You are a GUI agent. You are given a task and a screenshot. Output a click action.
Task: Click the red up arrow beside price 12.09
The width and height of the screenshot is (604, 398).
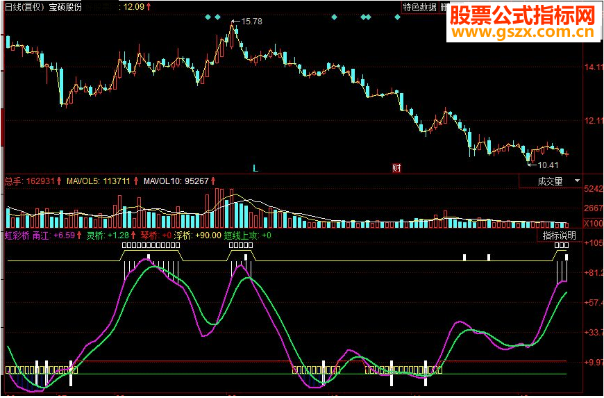(149, 7)
